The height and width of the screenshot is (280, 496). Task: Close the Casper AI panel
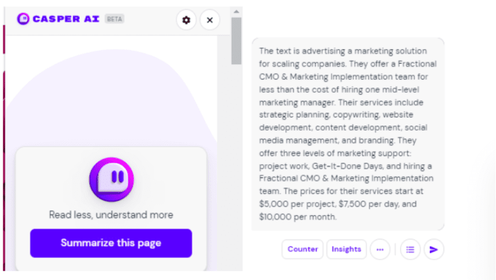210,20
